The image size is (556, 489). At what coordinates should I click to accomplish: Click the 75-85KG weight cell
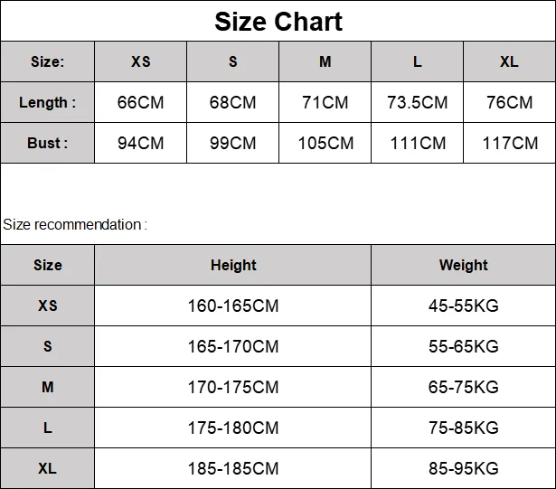coord(464,428)
